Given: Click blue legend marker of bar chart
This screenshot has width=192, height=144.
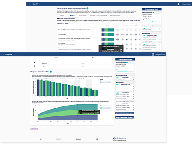Looking at the screenshot, I should tap(100, 81).
